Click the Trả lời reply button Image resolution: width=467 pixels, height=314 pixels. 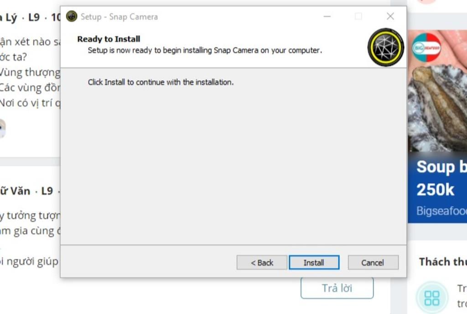coord(337,288)
